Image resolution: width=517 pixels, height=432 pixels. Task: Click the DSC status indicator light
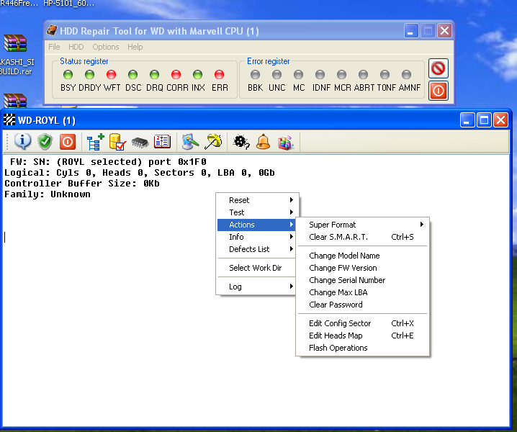(133, 75)
